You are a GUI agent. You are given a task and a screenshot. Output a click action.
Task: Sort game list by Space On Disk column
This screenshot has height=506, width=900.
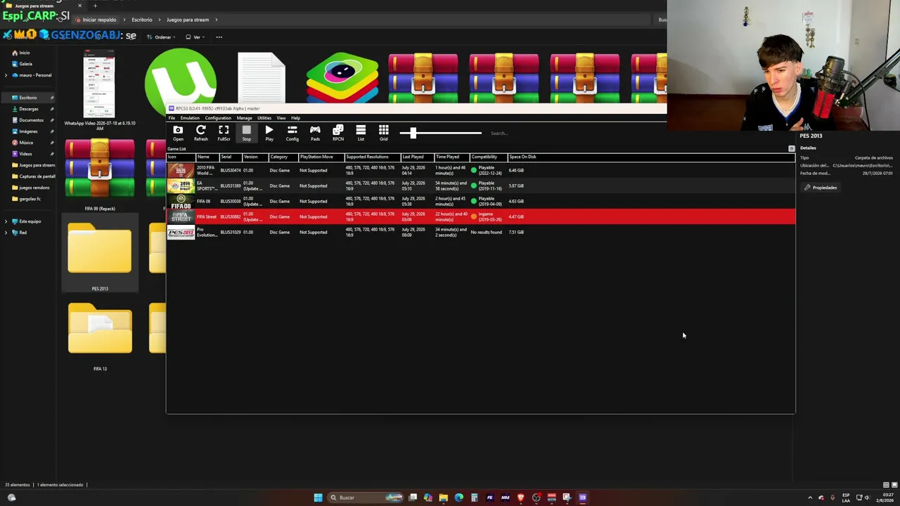[523, 157]
